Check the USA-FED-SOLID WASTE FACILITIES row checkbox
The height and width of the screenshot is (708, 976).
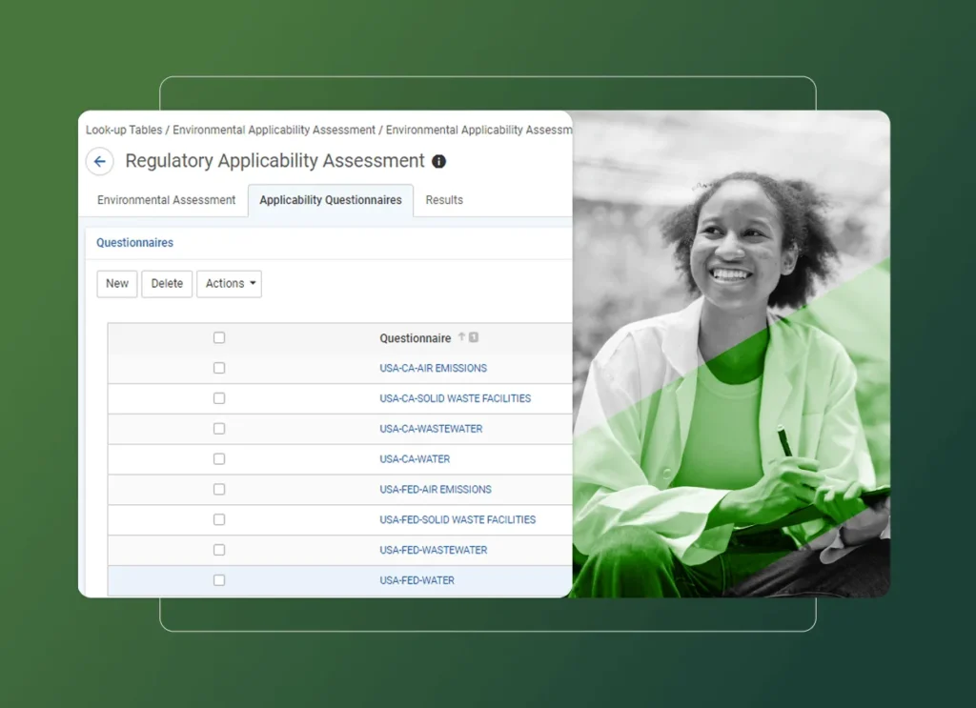click(x=218, y=519)
